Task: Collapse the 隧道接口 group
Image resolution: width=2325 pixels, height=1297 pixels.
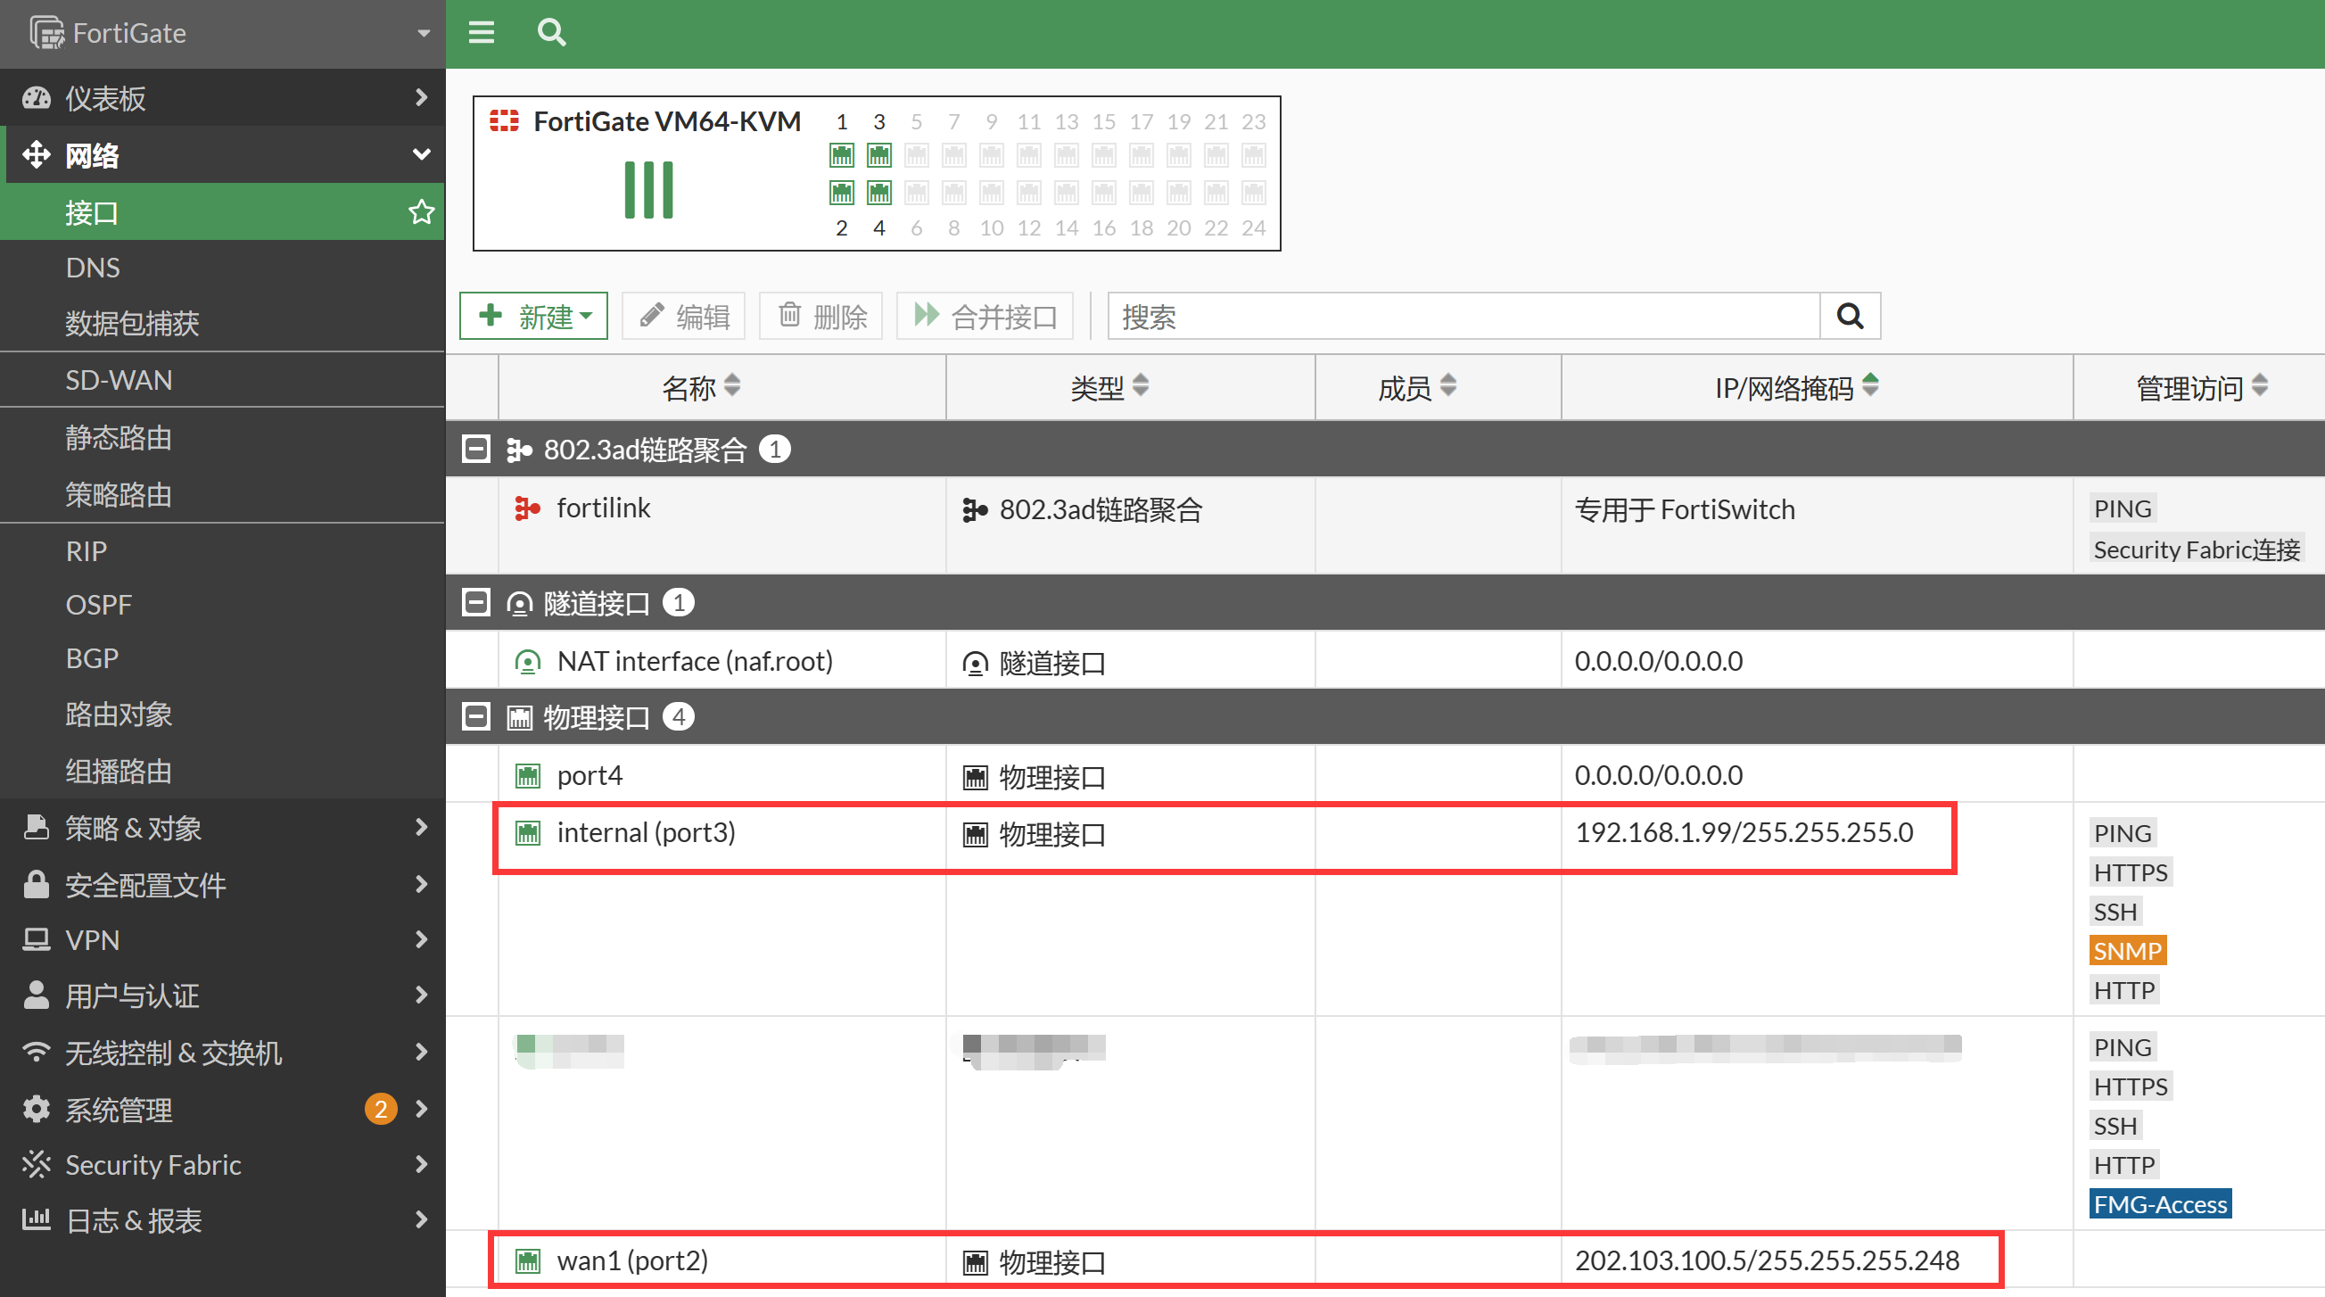Action: pyautogui.click(x=475, y=603)
